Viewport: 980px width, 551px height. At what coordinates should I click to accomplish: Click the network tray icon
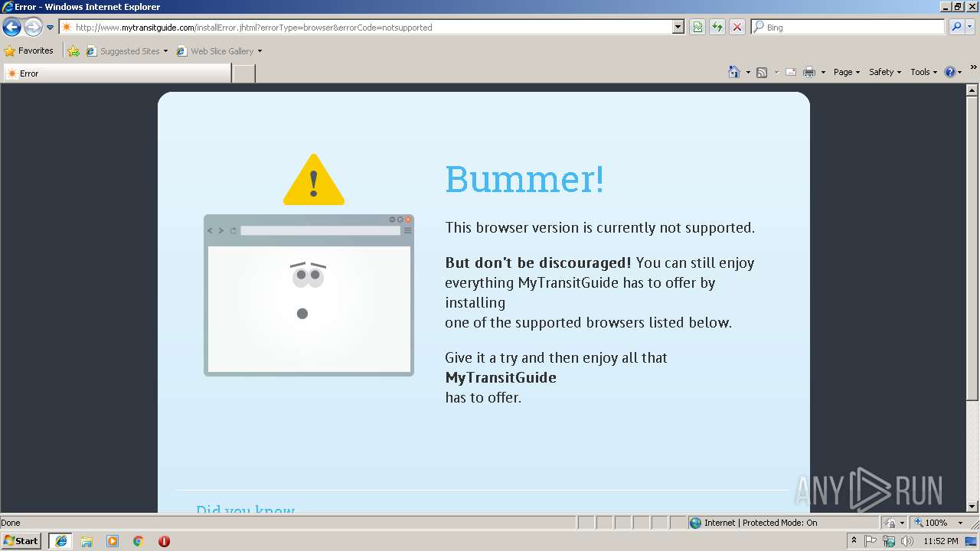[x=889, y=541]
